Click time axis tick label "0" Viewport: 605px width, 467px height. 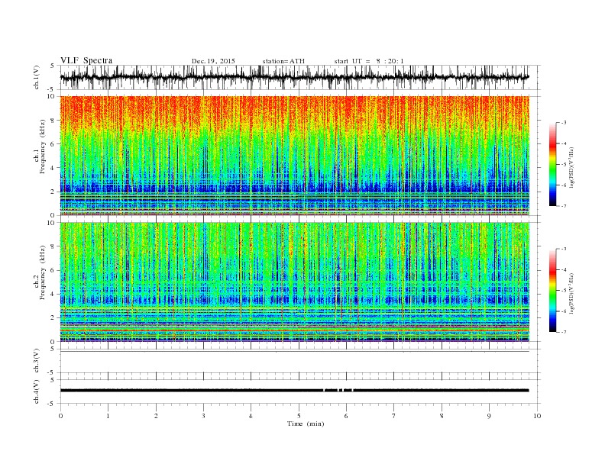pos(60,416)
